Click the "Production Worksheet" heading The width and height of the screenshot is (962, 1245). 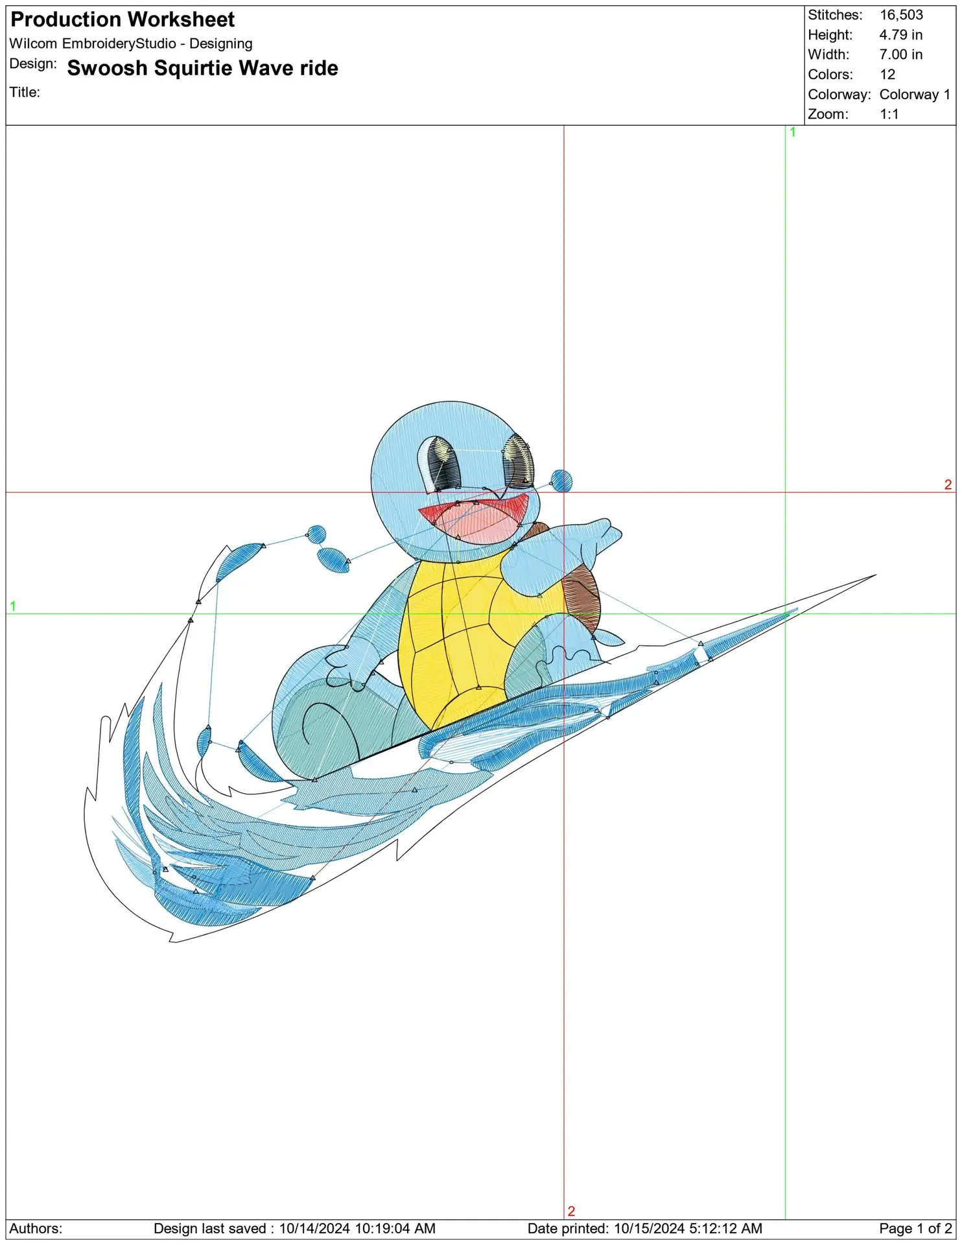click(x=123, y=19)
